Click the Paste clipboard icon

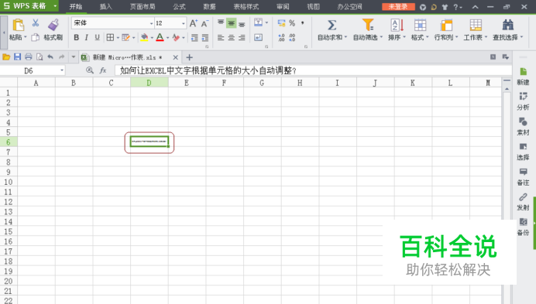pos(18,25)
